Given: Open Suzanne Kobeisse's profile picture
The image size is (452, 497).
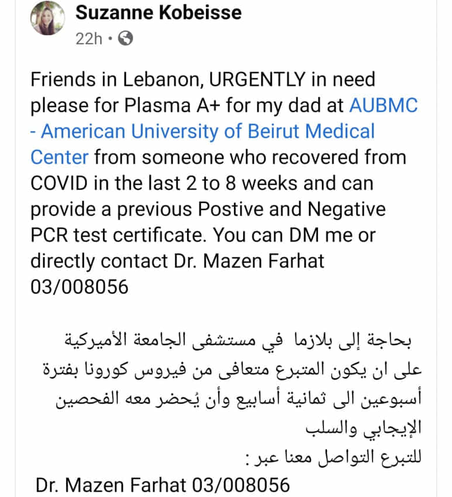Looking at the screenshot, I should [47, 18].
